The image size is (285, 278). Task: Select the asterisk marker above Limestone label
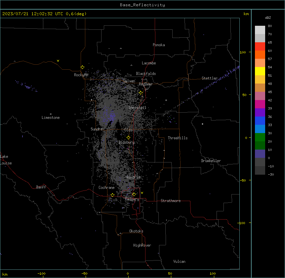pos(51,114)
